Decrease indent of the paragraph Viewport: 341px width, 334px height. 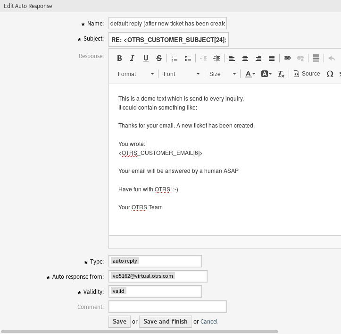(203, 58)
